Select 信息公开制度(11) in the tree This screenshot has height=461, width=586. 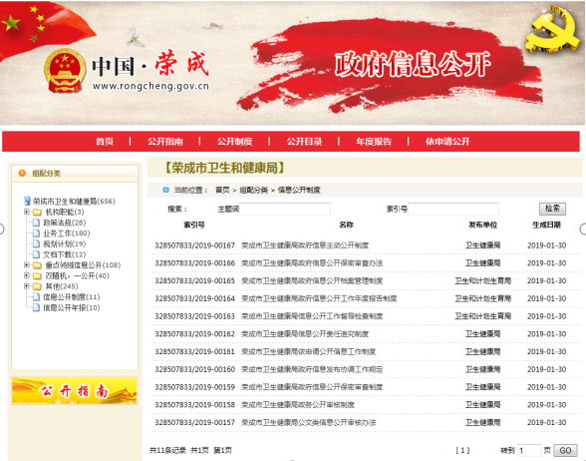point(72,297)
